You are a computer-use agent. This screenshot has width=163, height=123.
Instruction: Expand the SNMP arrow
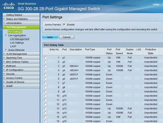tap(4, 86)
